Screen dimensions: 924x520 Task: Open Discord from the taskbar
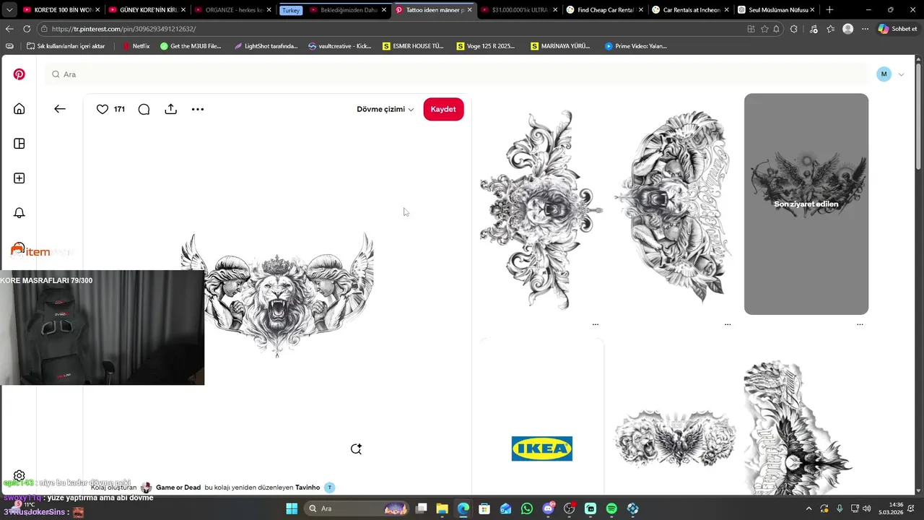click(x=548, y=508)
